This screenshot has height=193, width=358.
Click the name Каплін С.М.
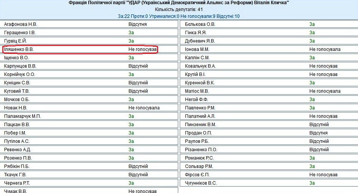point(197,58)
